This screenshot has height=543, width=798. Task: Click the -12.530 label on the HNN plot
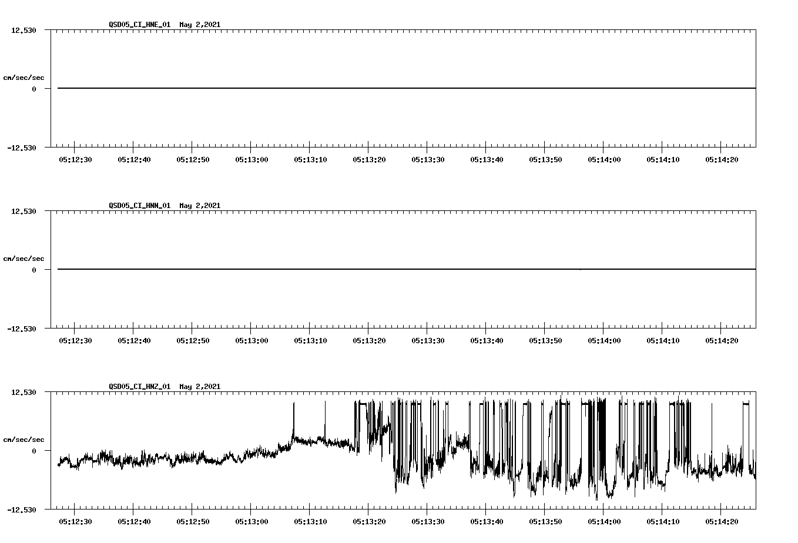pyautogui.click(x=22, y=329)
